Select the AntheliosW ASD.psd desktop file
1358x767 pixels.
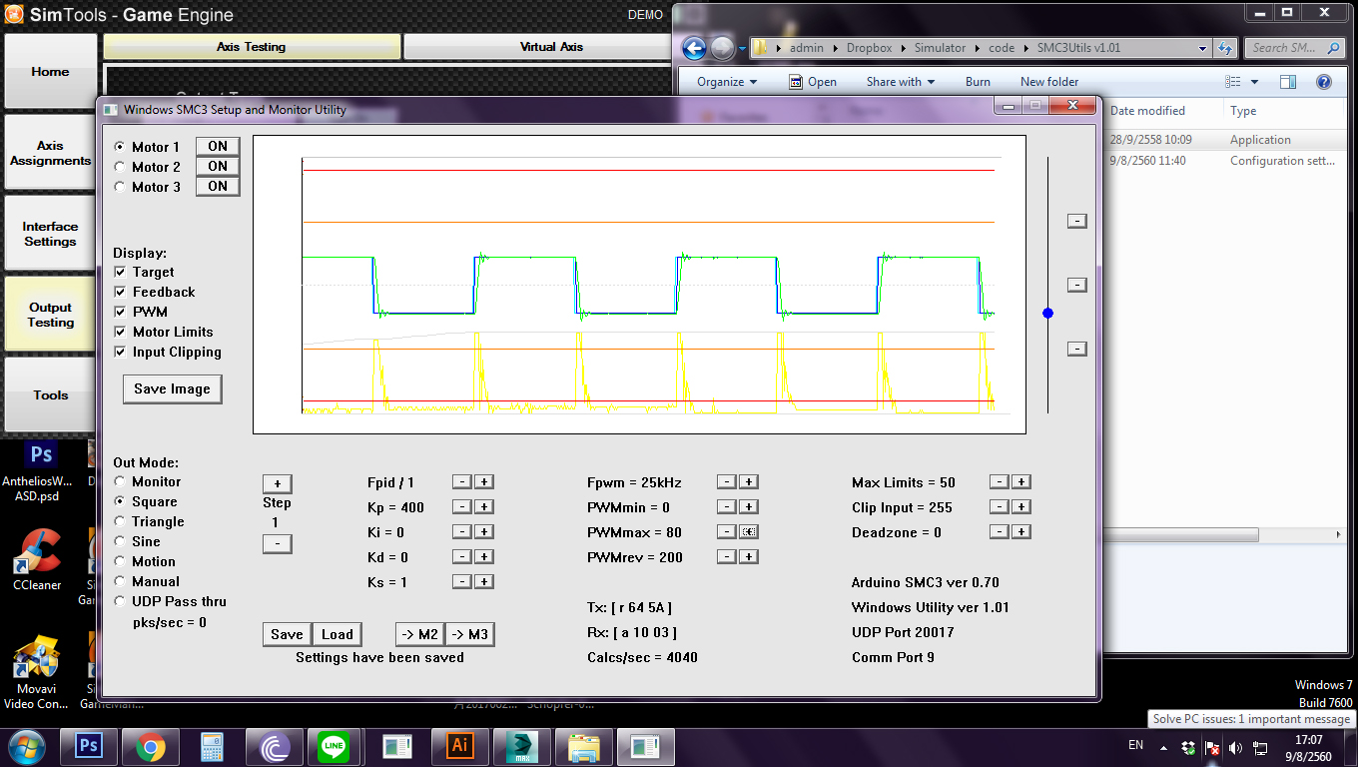39,472
